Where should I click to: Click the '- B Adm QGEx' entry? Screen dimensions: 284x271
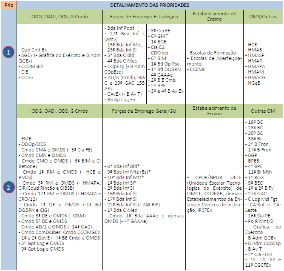(261, 238)
